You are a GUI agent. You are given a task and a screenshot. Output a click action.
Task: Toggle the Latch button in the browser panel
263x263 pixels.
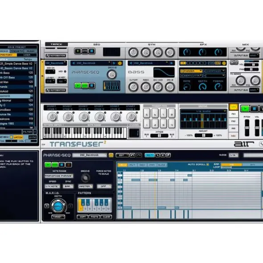point(18,137)
